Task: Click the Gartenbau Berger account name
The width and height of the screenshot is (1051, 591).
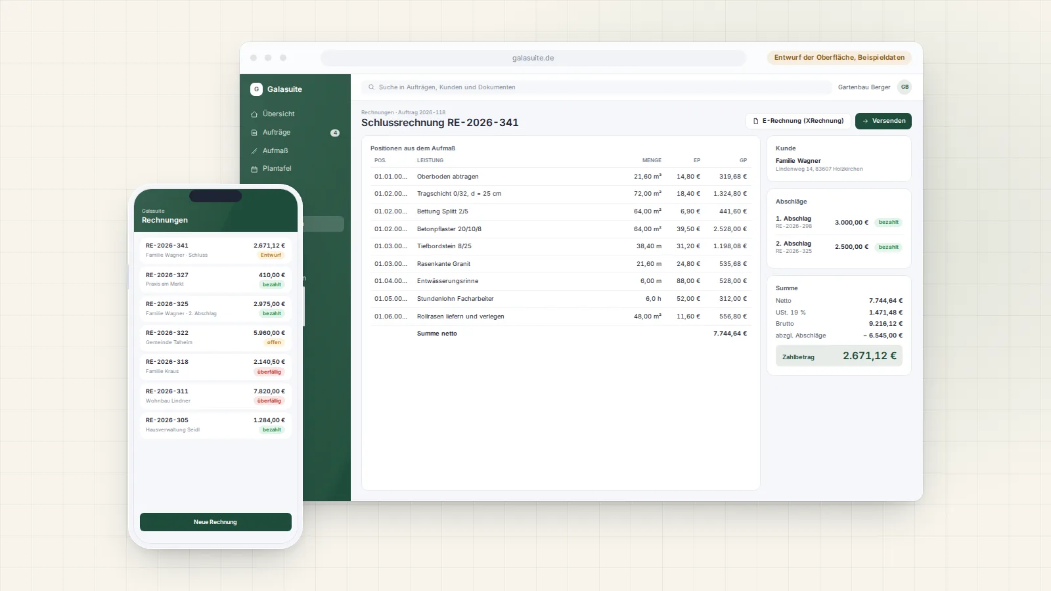Action: tap(864, 87)
